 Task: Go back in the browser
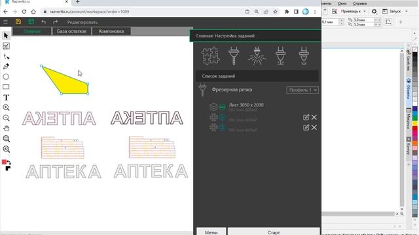(x=6, y=12)
